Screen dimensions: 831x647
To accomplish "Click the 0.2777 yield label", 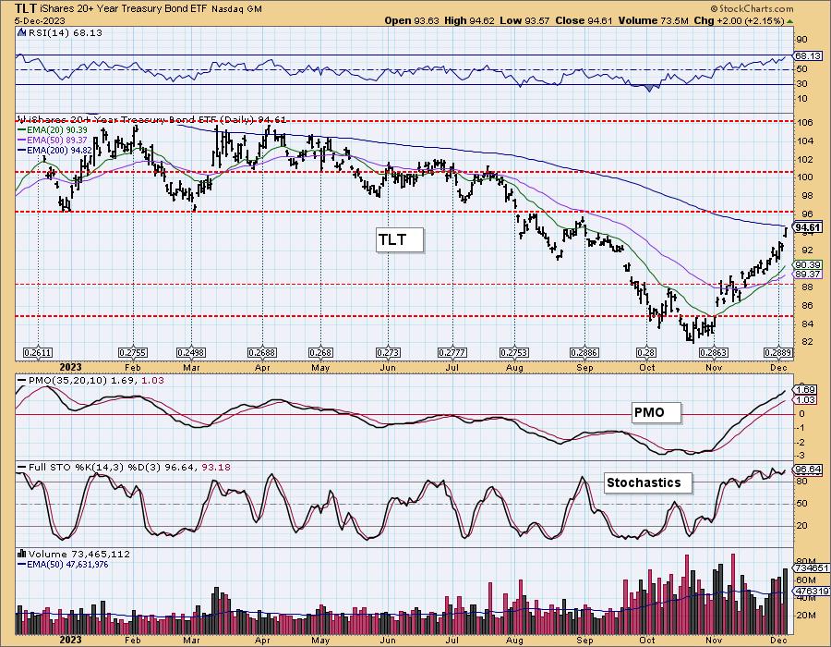I will [x=452, y=352].
